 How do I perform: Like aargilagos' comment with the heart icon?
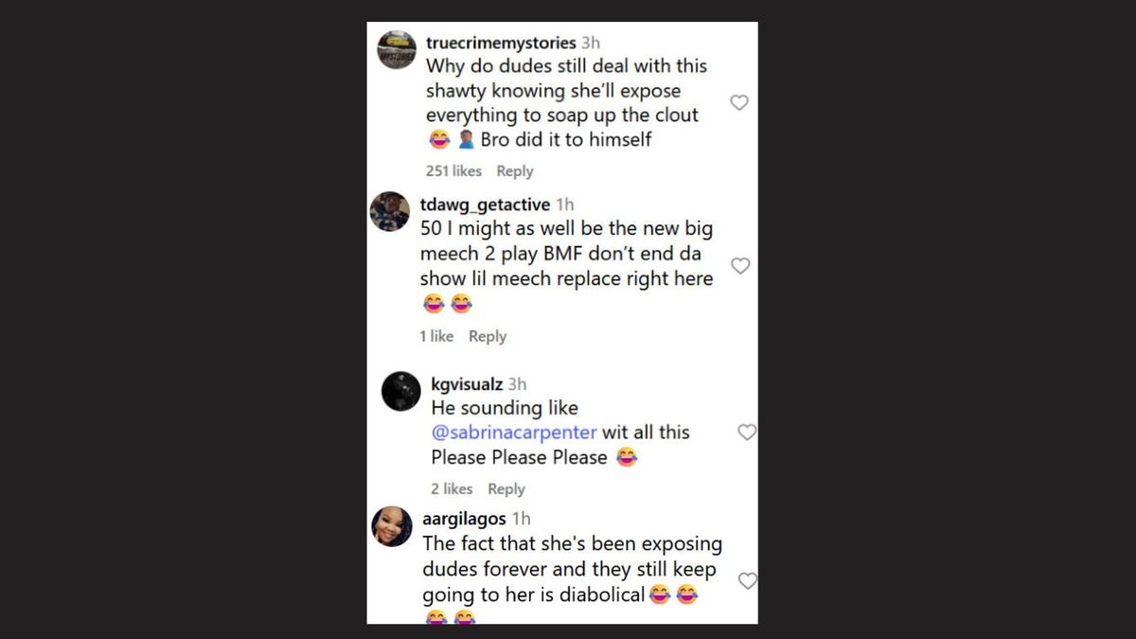[748, 581]
